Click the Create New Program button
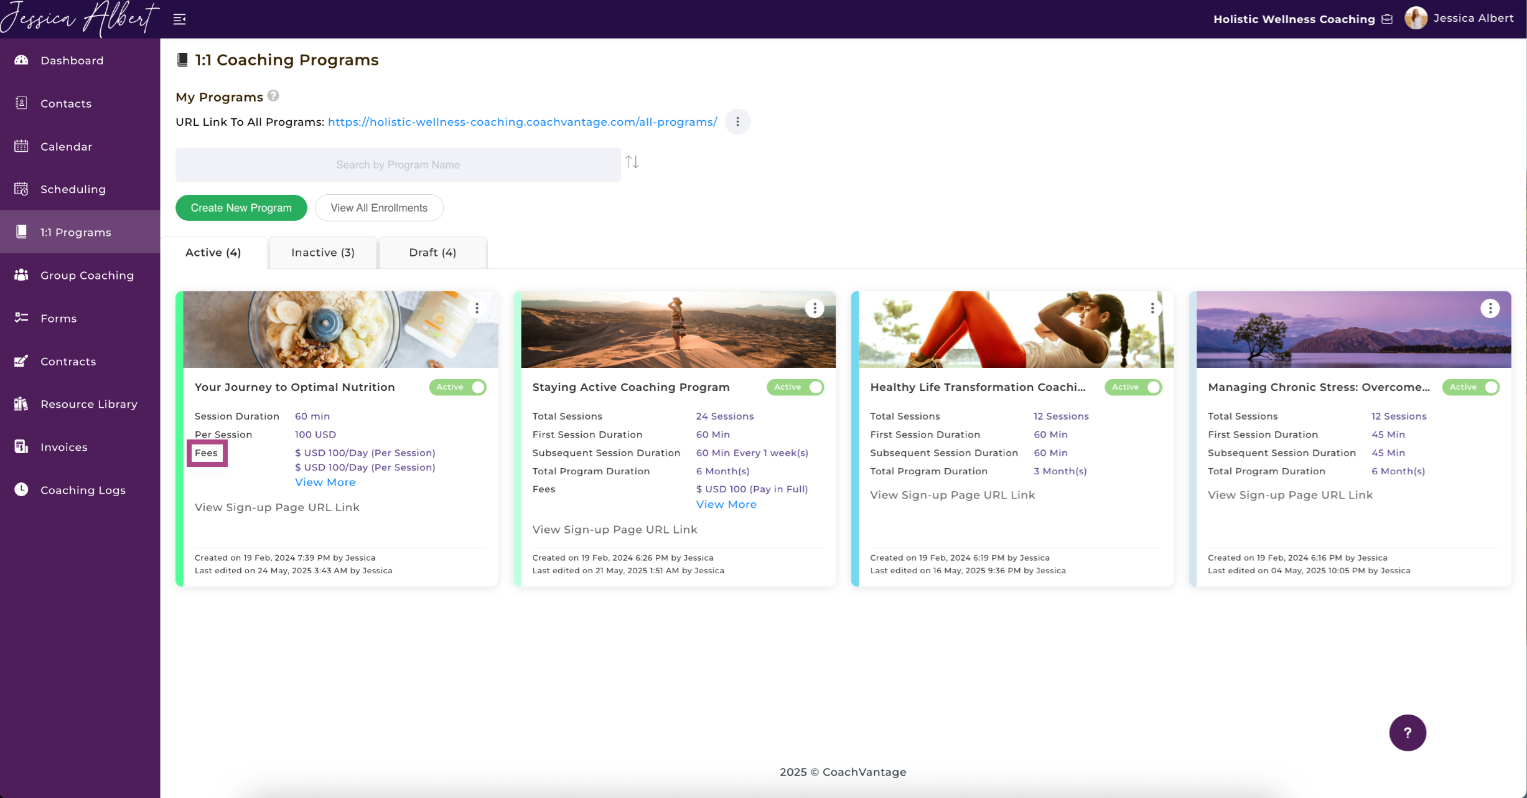Viewport: 1527px width, 798px height. pyautogui.click(x=241, y=208)
